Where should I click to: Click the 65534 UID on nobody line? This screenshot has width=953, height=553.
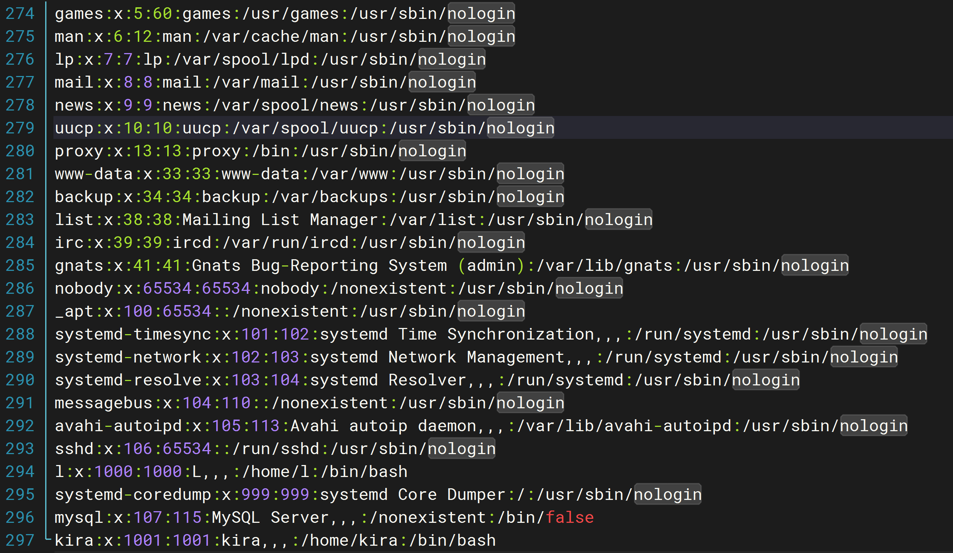(x=167, y=289)
